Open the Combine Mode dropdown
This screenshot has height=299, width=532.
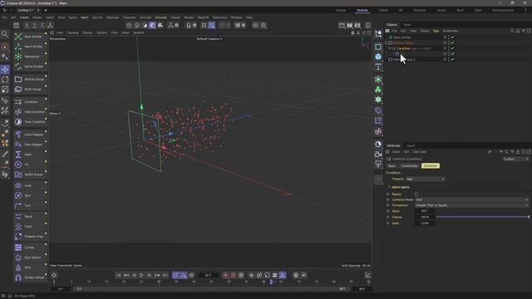coord(471,199)
